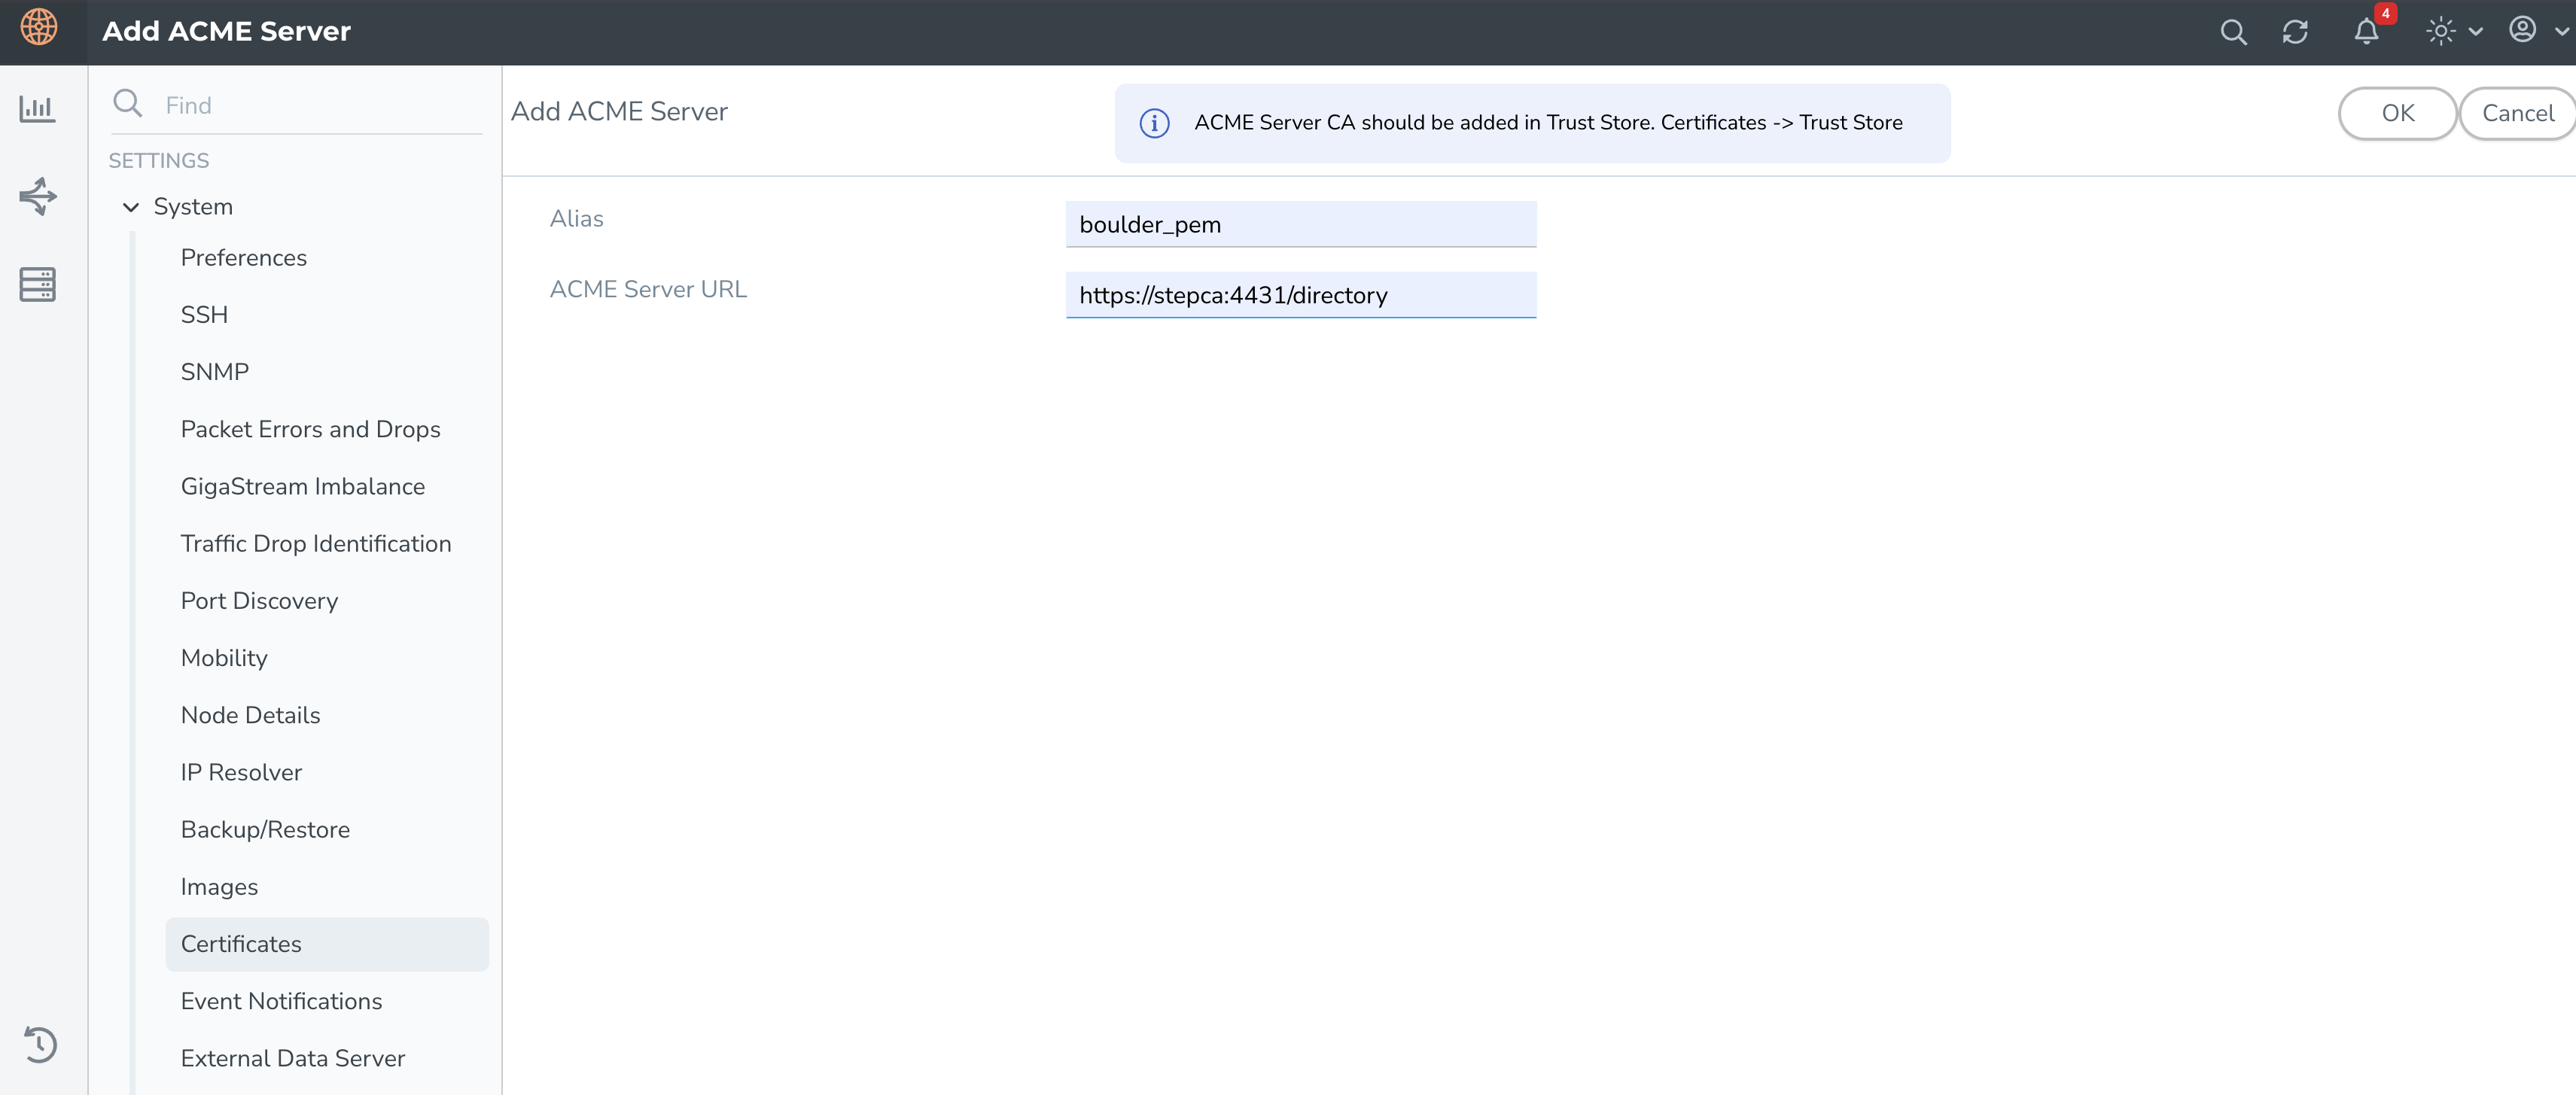
Task: Click the info icon in banner
Action: 1154,123
